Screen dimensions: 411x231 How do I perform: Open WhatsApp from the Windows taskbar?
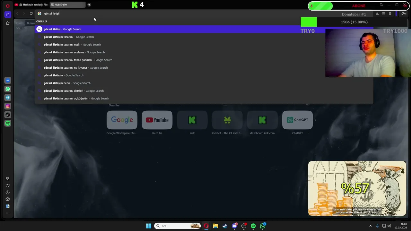pos(263,226)
